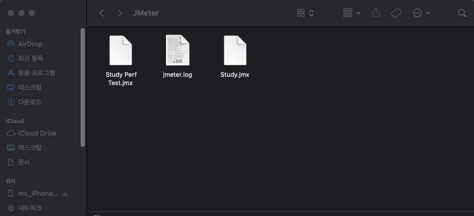Go back with the left chevron

tap(101, 13)
